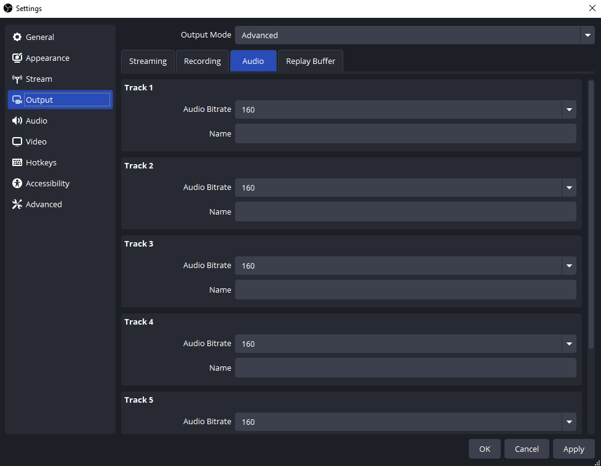Switch to the Streaming tab
This screenshot has height=466, width=601.
pyautogui.click(x=148, y=61)
